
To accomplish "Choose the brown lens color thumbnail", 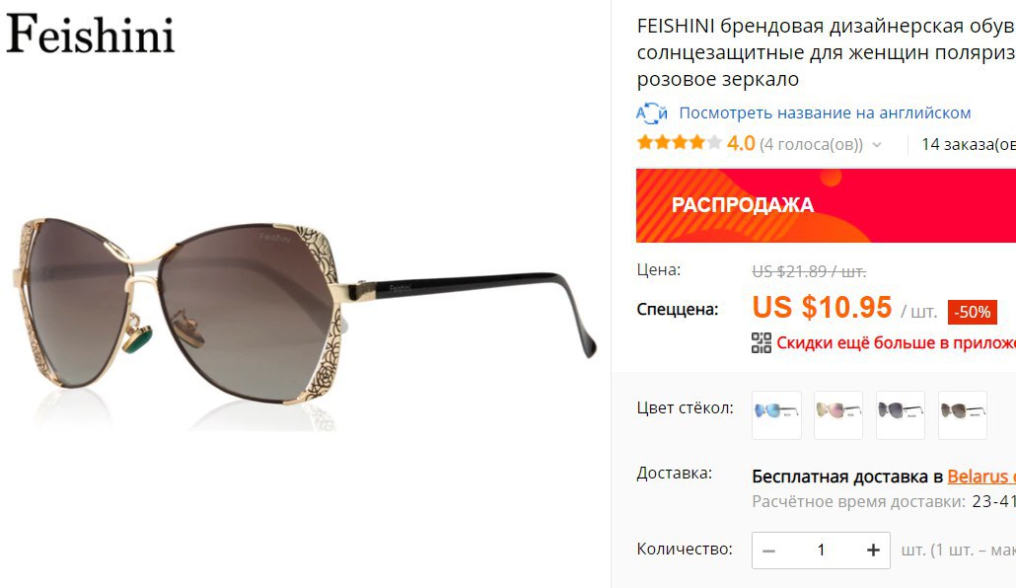I will coord(963,415).
